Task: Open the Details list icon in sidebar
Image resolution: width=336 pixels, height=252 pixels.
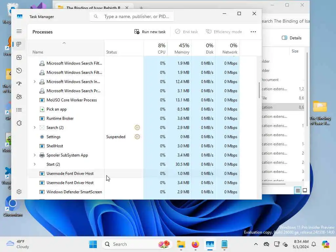Action: [x=19, y=110]
